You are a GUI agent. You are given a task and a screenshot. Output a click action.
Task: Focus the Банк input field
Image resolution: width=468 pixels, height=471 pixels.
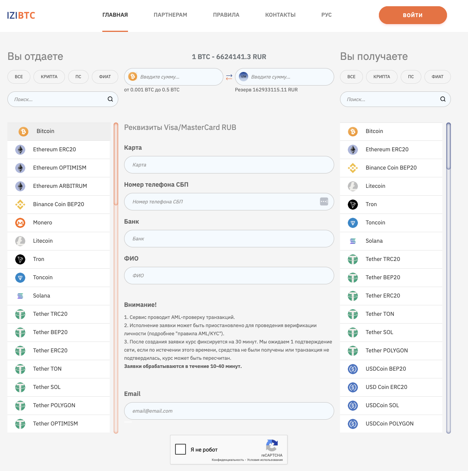click(x=229, y=239)
